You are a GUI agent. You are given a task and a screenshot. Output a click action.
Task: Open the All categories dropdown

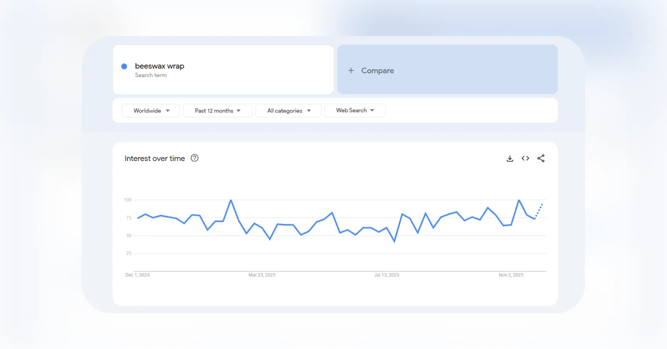pos(288,110)
